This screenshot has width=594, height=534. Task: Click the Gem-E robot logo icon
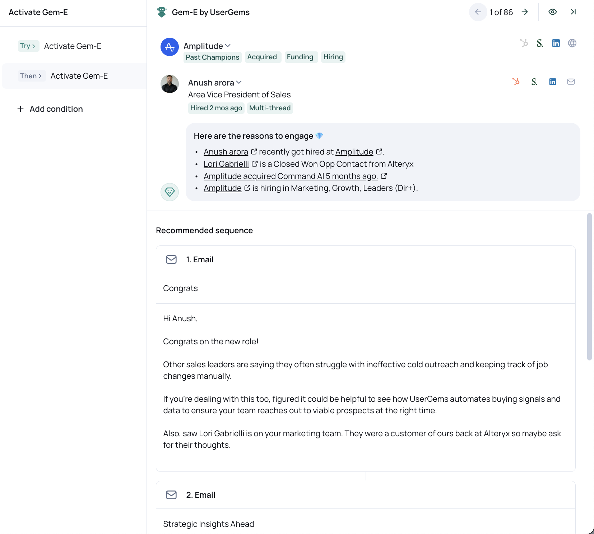[x=162, y=12]
